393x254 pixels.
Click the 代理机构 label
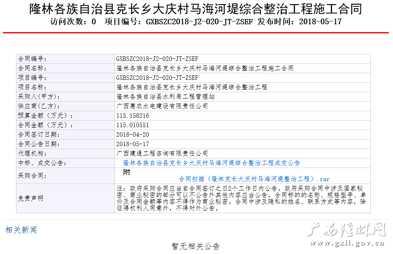coord(33,154)
